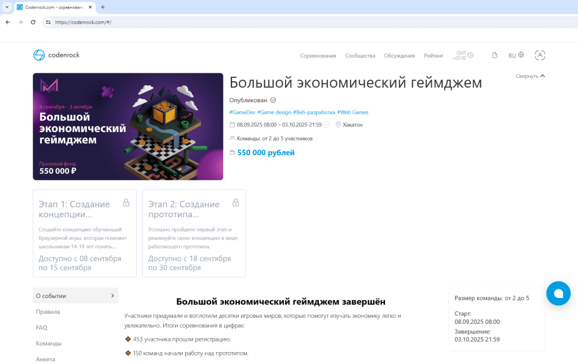Go to the Рейтинг menu item

(433, 56)
